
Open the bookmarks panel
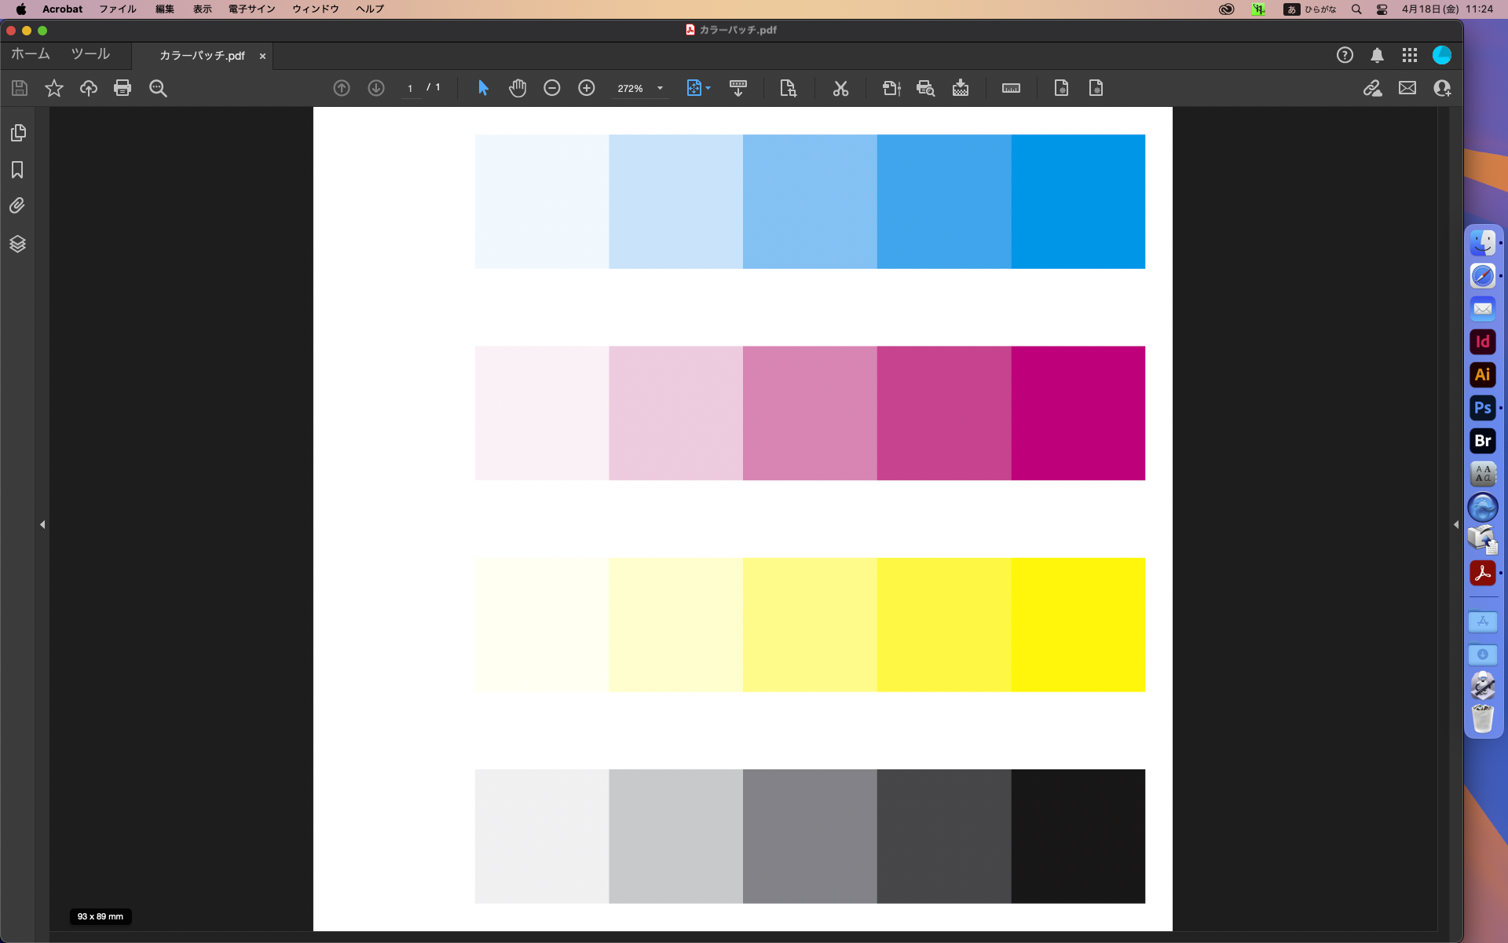click(19, 171)
